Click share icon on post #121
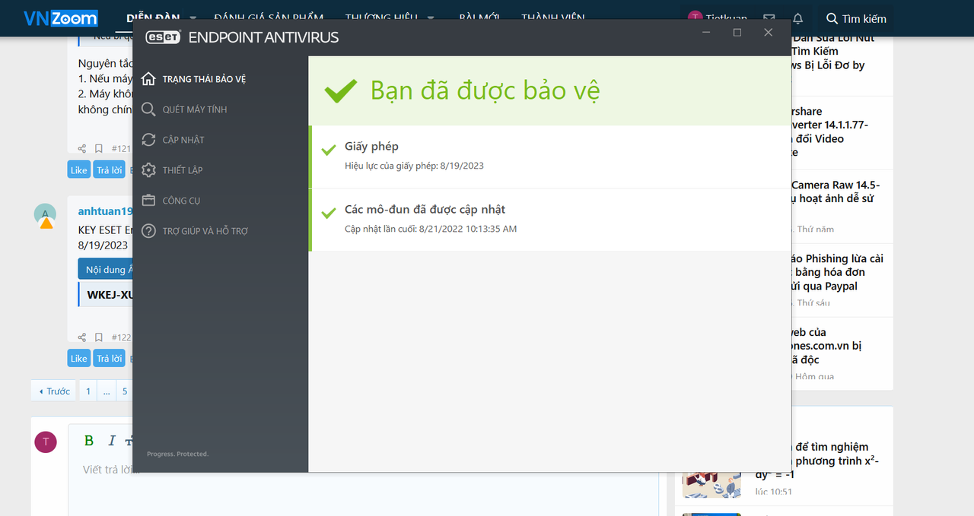This screenshot has height=516, width=974. pos(82,148)
